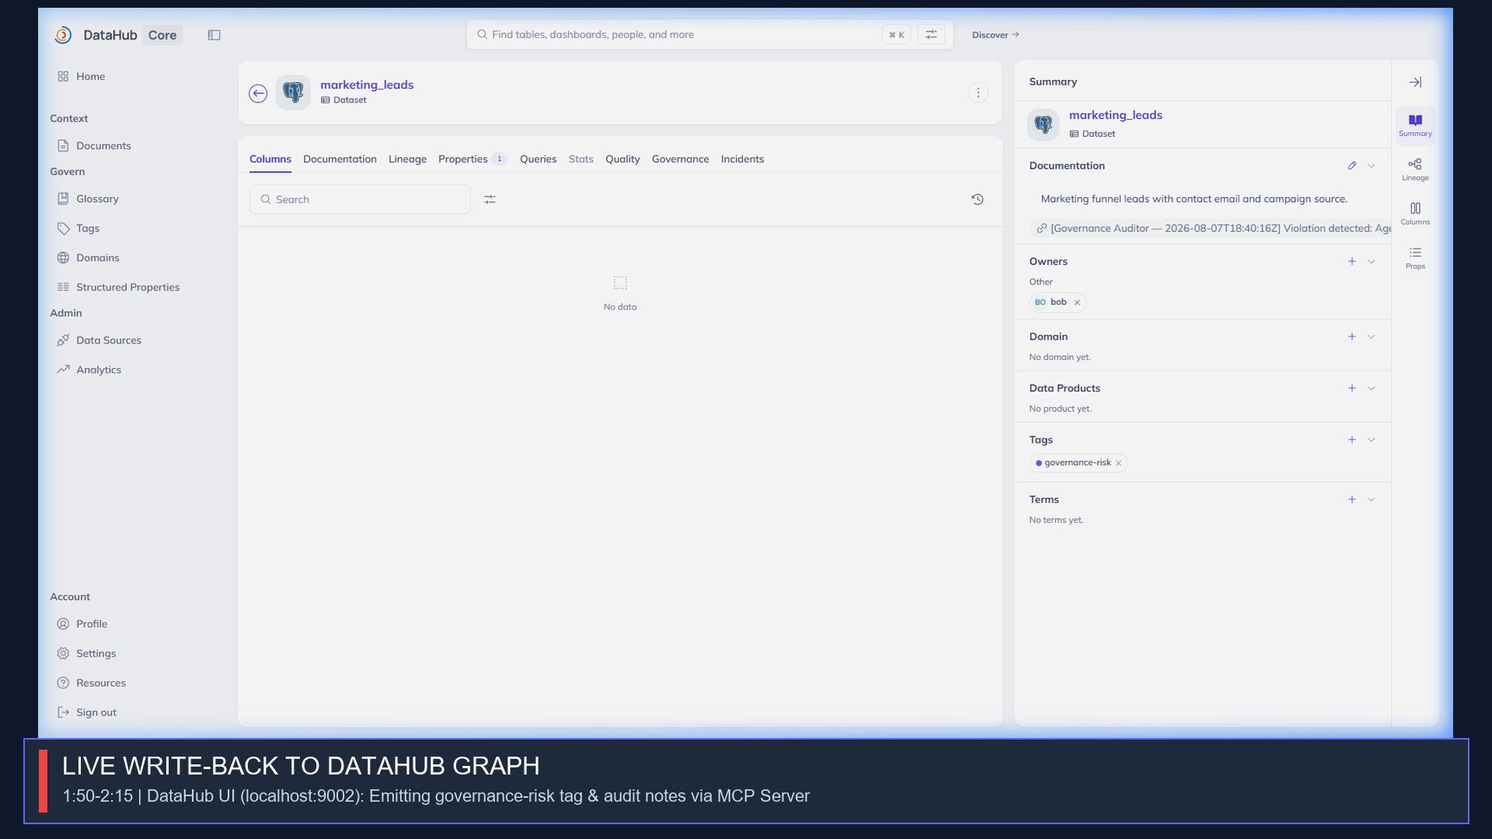Collapse the Owners section
The image size is (1492, 839).
pyautogui.click(x=1372, y=262)
